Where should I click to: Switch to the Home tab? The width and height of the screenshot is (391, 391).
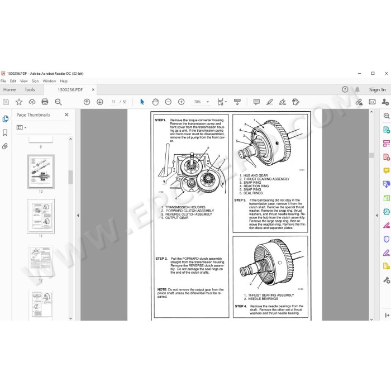point(9,89)
